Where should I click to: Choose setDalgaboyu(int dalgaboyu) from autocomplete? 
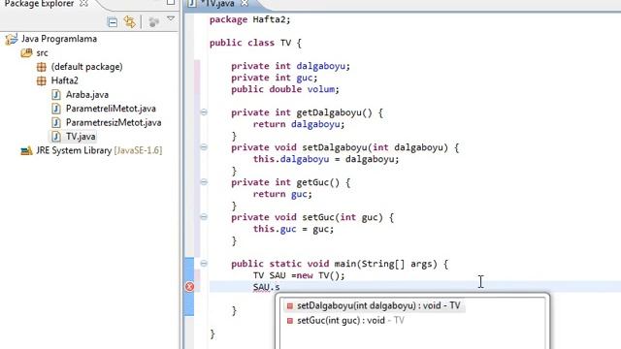[x=378, y=305]
